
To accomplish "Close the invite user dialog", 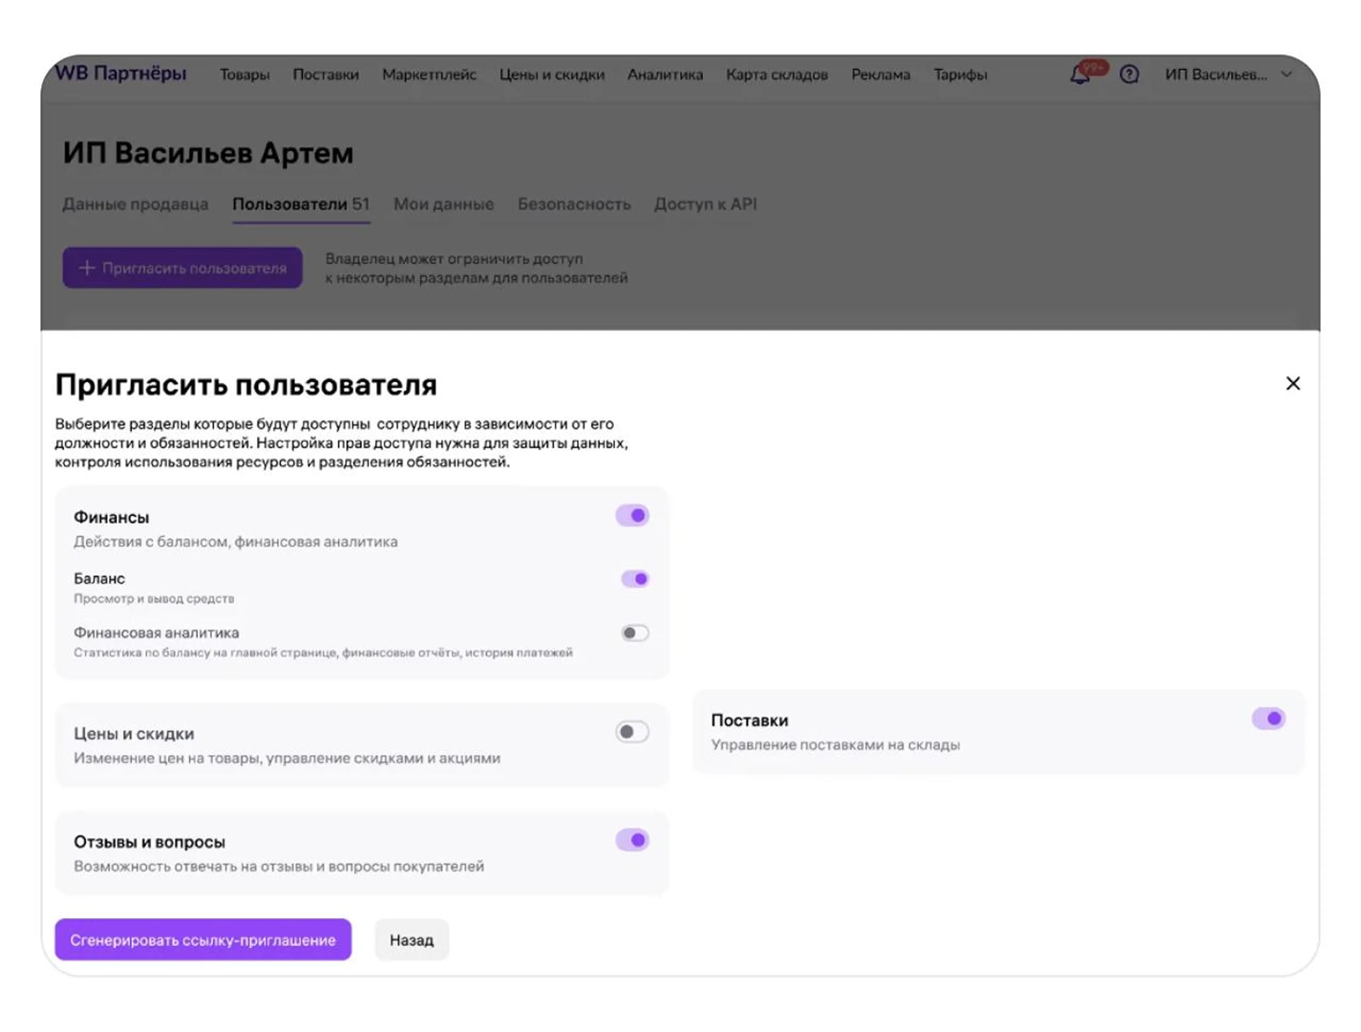I will pyautogui.click(x=1293, y=384).
